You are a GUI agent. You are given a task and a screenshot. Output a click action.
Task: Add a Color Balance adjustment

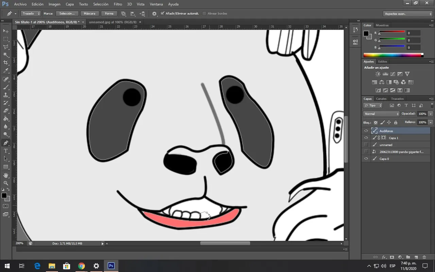tap(382, 82)
